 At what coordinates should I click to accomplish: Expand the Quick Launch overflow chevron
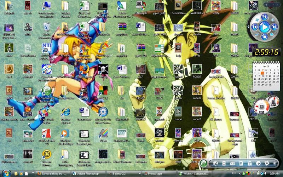tap(33, 173)
